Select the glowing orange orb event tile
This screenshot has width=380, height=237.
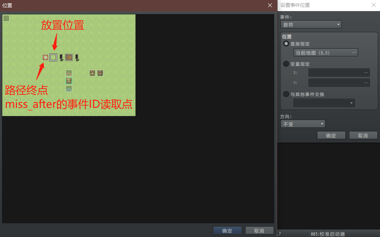(45, 57)
